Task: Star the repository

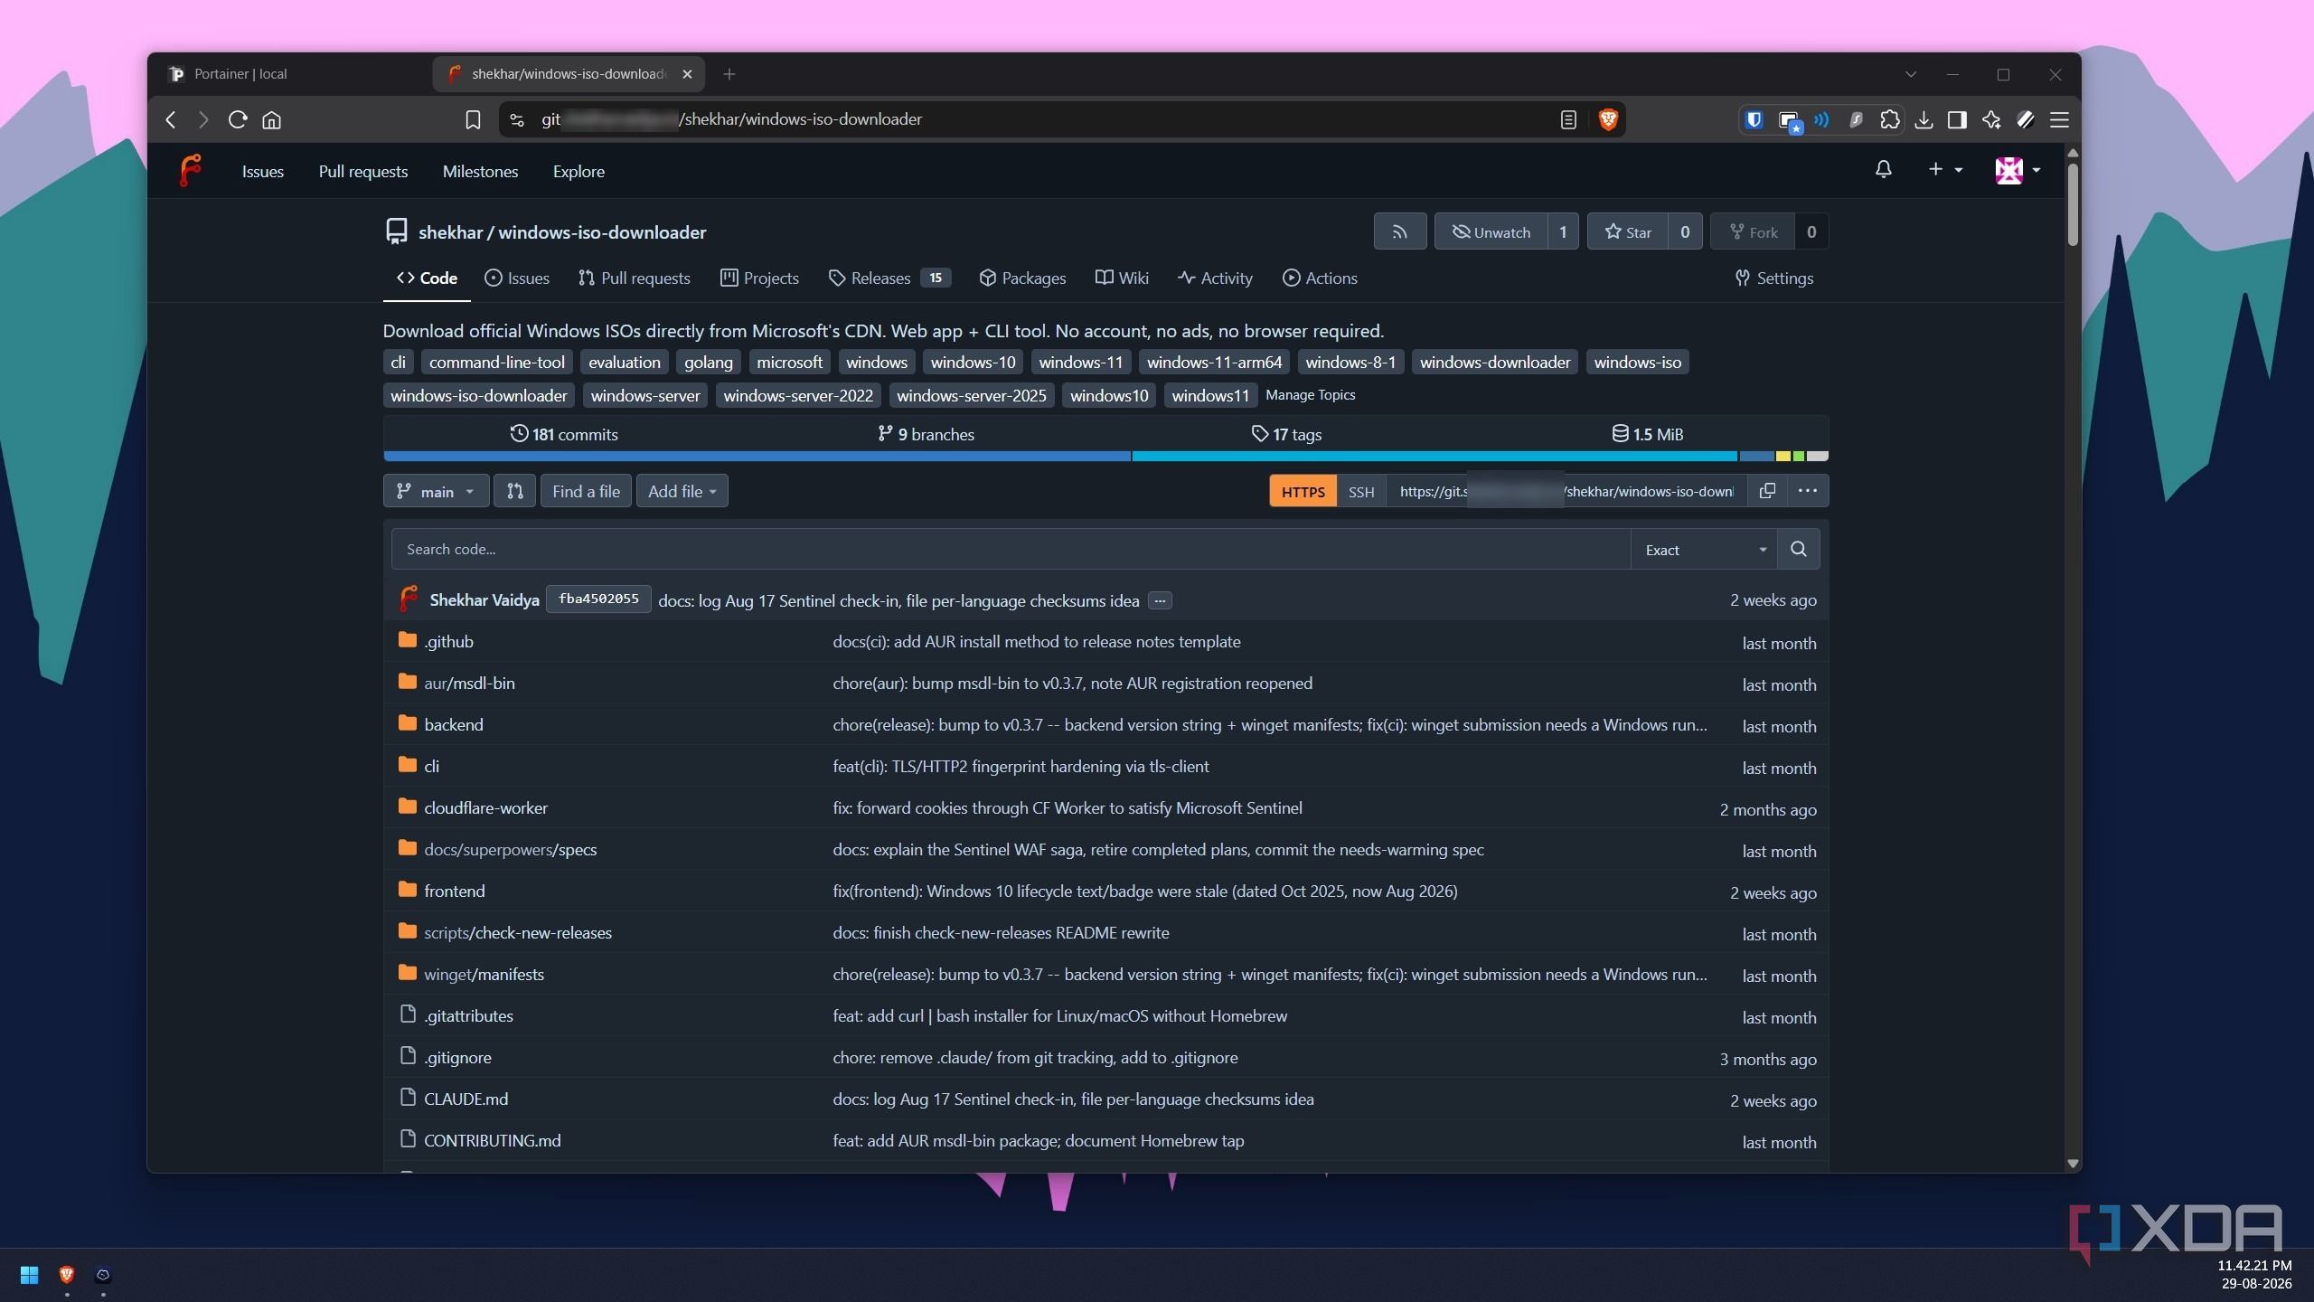Action: tap(1627, 232)
